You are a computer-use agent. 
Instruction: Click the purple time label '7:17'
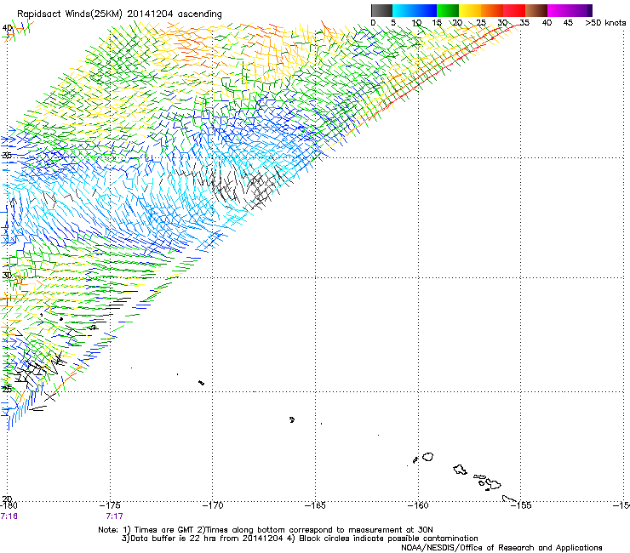[x=115, y=516]
